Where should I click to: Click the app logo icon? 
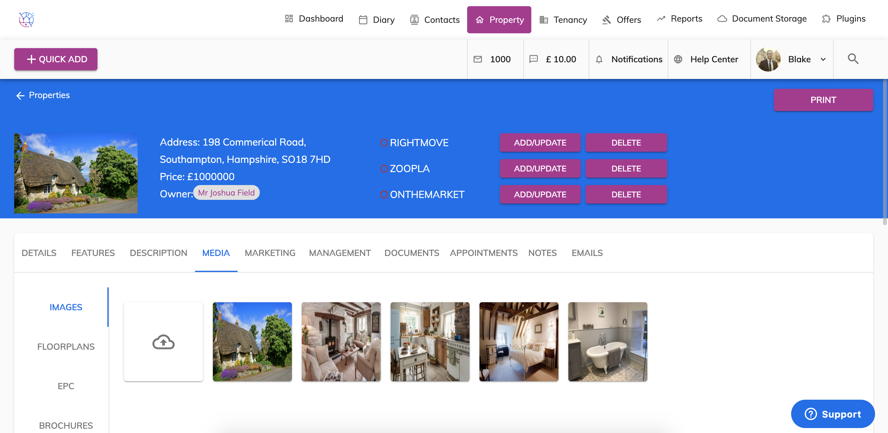click(x=26, y=19)
